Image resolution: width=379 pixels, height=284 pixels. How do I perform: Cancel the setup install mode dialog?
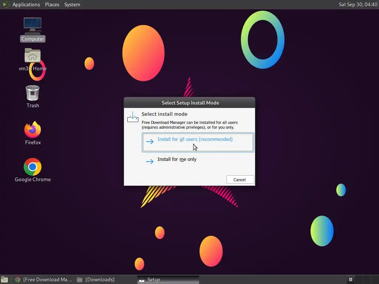240,180
